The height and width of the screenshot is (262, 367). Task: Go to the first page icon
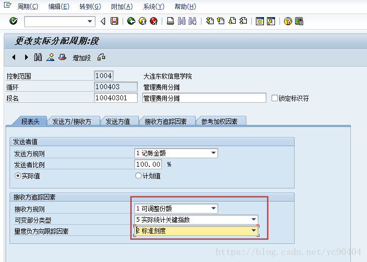pyautogui.click(x=210, y=21)
